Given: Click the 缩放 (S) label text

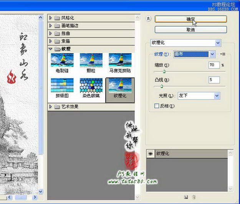Looking at the screenshot, I should click(x=162, y=65).
